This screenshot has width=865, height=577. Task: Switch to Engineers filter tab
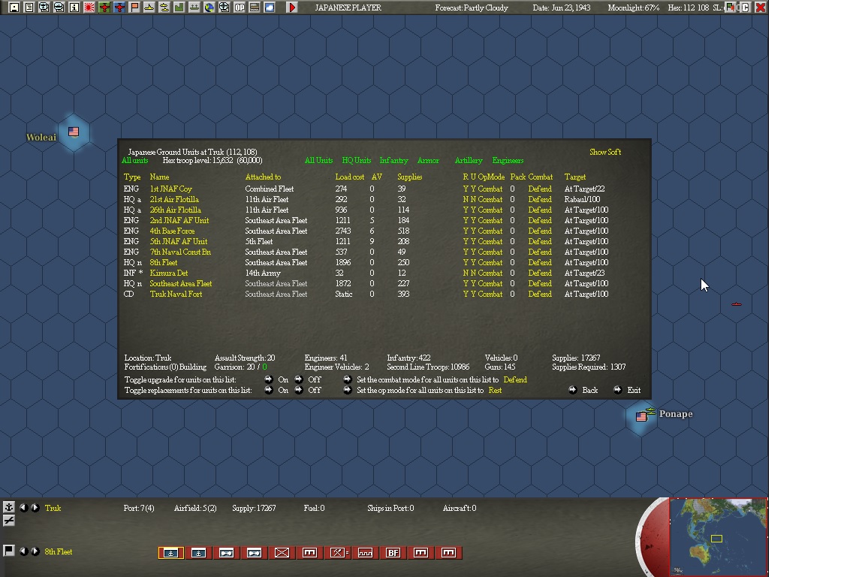tap(508, 160)
